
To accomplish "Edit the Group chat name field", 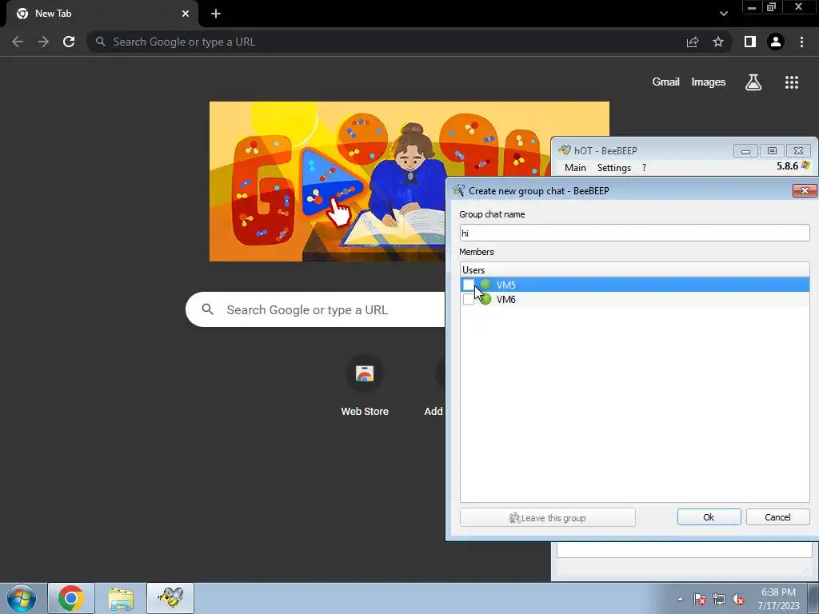I will coord(634,233).
